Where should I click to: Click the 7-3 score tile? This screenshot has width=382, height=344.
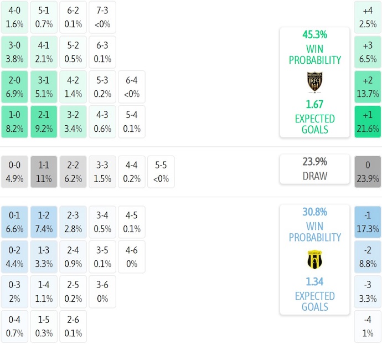[x=102, y=17]
